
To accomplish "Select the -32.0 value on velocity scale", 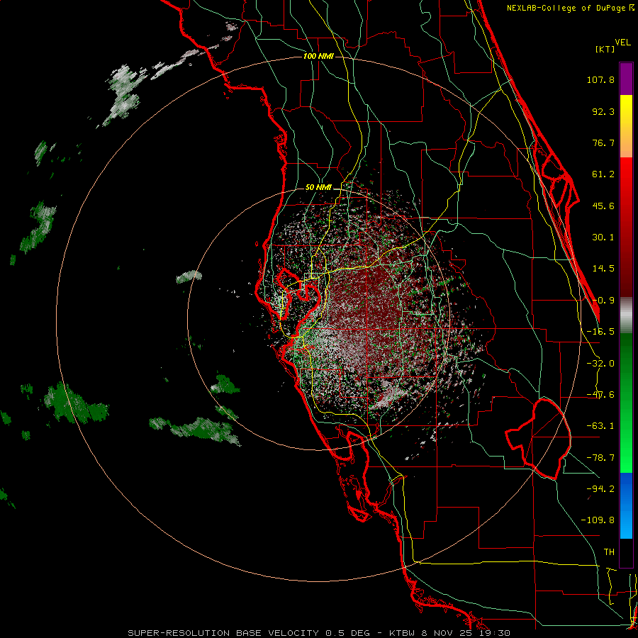I will click(x=600, y=364).
